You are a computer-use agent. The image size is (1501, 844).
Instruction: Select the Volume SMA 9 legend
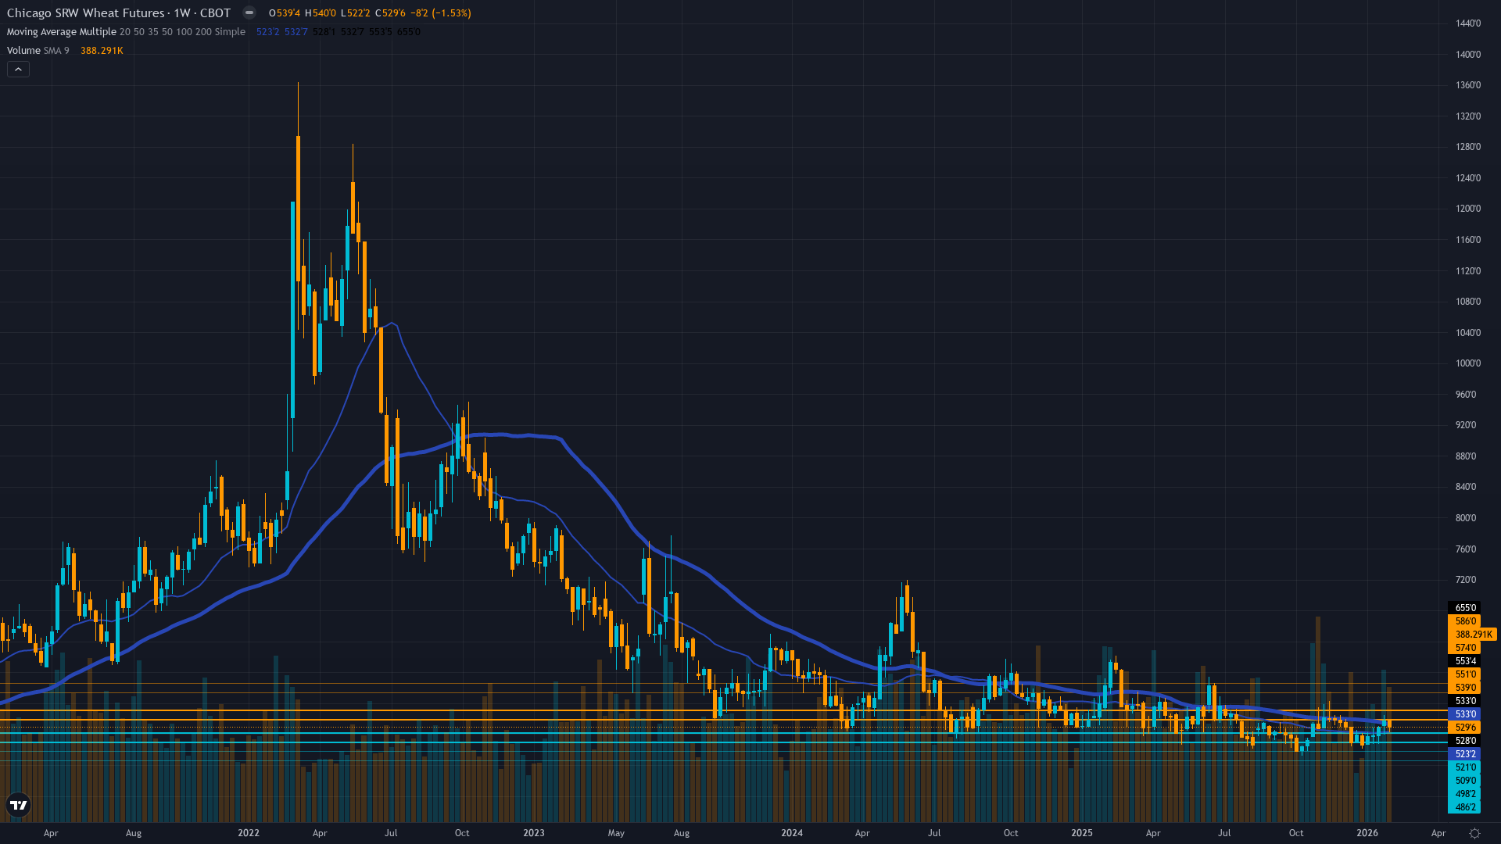38,51
